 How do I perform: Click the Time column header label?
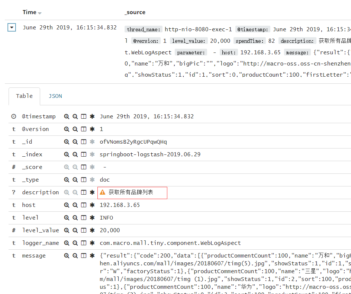(29, 12)
